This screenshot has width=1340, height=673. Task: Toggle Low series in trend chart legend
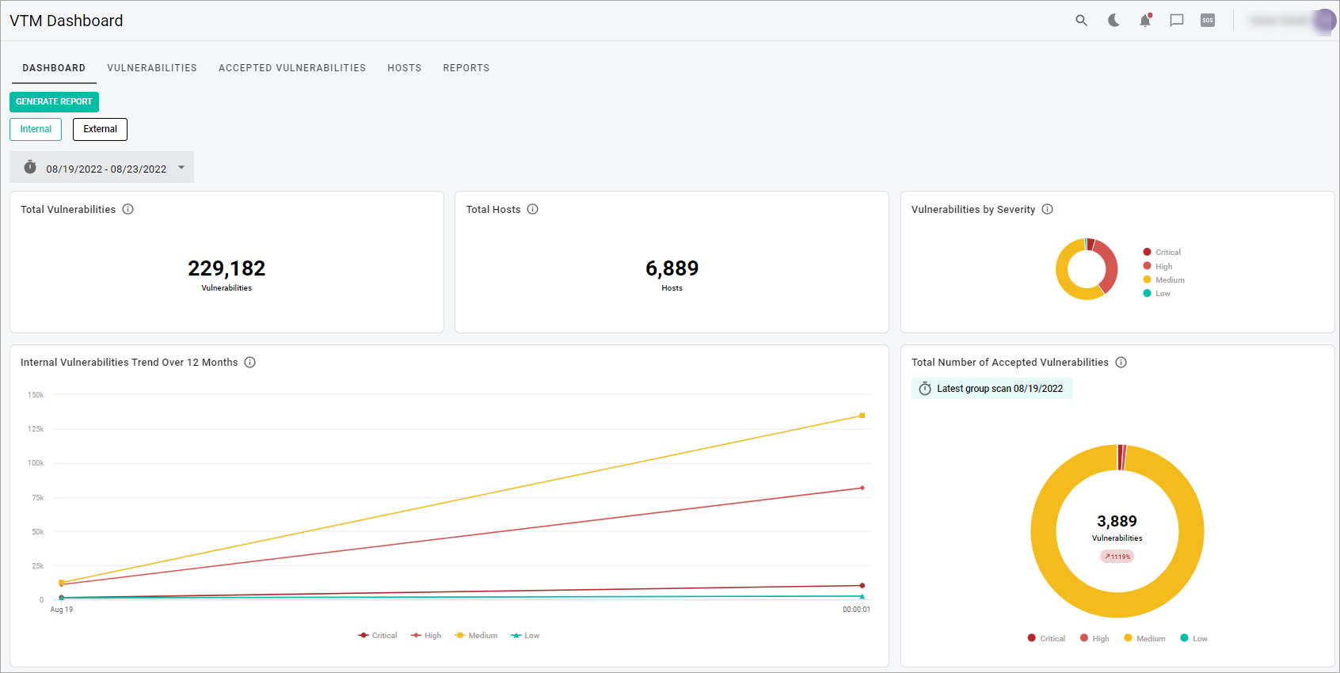(525, 635)
